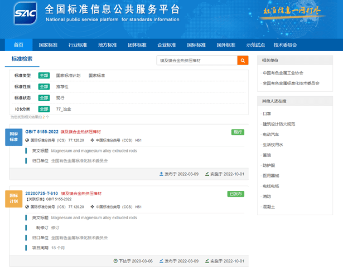Click 归口单位 value under GB/T 5155-2022
The height and width of the screenshot is (267, 343).
pos(79,161)
